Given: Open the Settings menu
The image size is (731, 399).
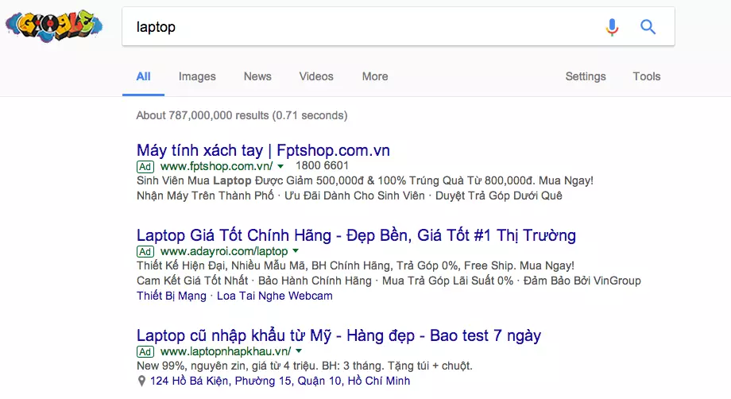Looking at the screenshot, I should click(x=586, y=76).
